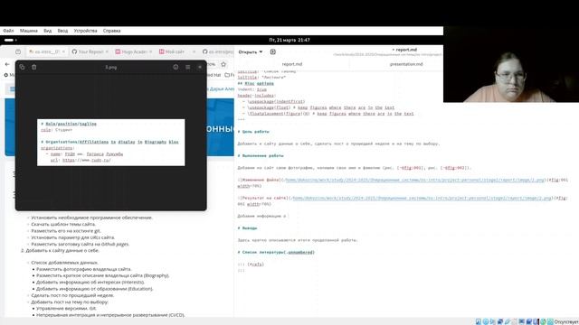Open the Устройства menu
Image resolution: width=579 pixels, height=325 pixels.
point(85,31)
